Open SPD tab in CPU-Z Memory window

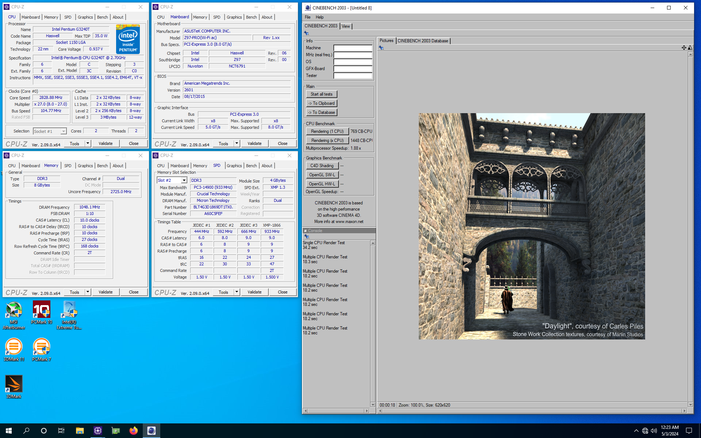(68, 166)
